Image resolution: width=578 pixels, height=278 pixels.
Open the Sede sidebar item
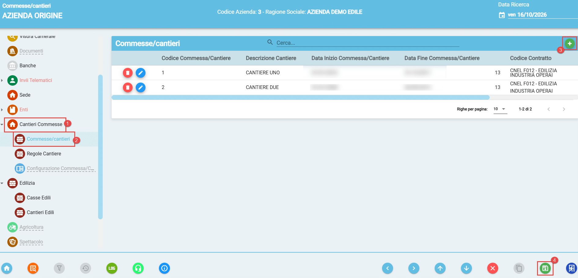pyautogui.click(x=25, y=95)
